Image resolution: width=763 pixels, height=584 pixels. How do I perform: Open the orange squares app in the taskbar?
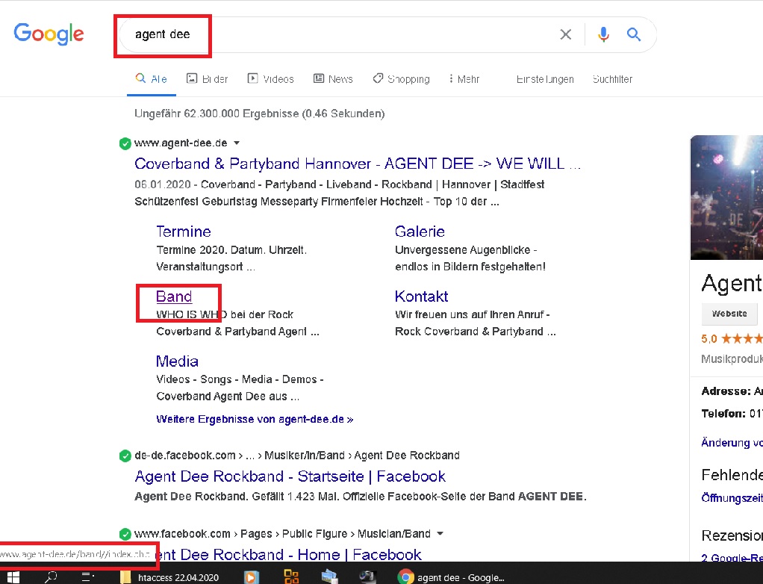click(291, 577)
